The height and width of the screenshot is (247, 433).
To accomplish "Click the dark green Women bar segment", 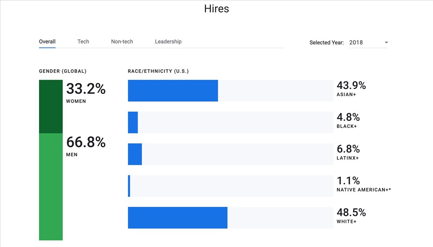I will [51, 106].
